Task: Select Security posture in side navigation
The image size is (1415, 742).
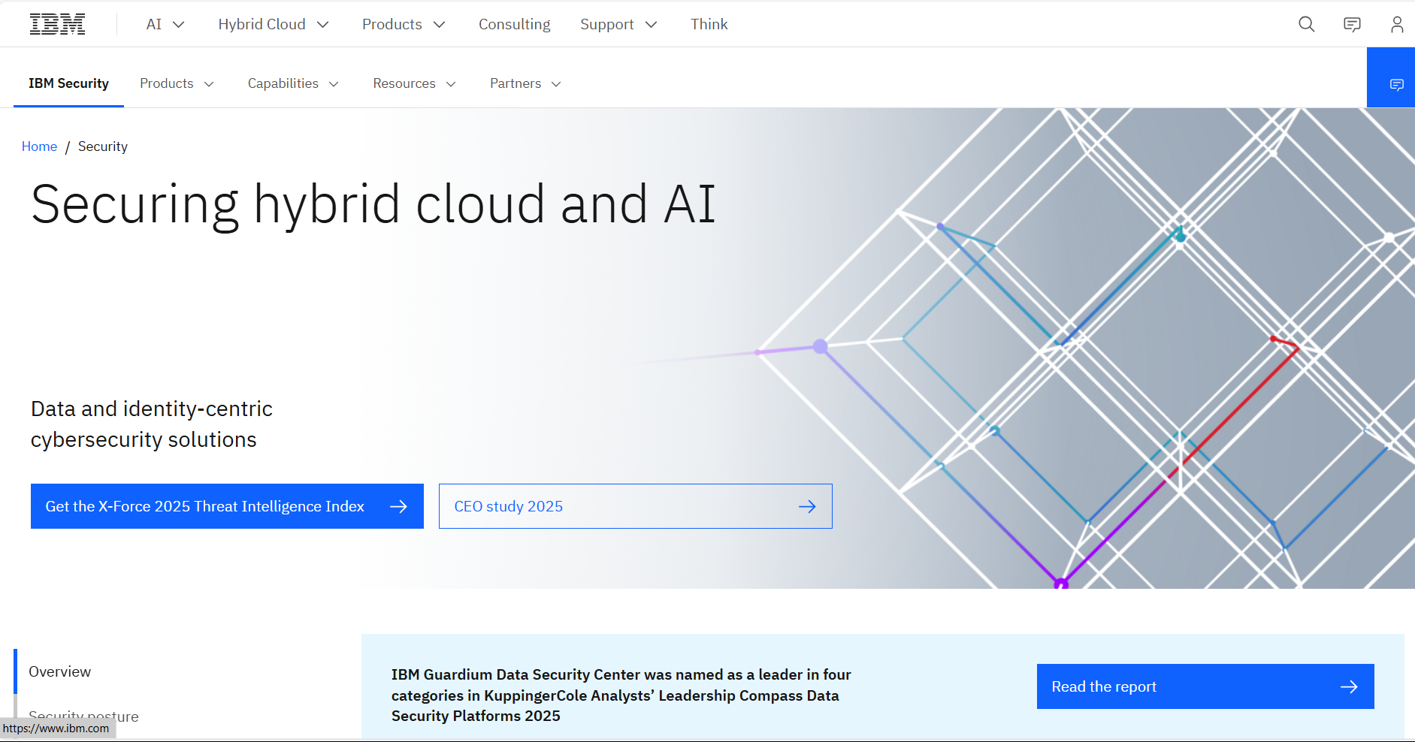Action: (x=83, y=716)
